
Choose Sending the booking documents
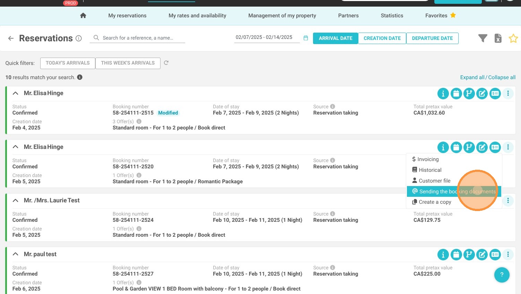[454, 192]
